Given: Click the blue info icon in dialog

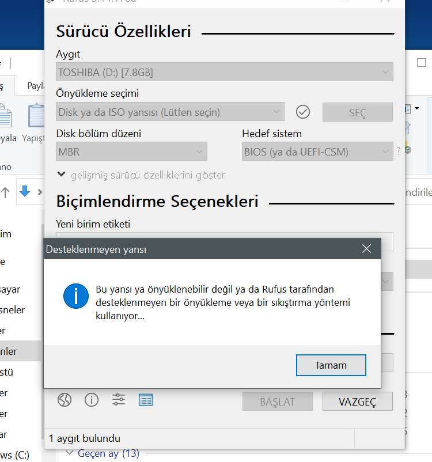Looking at the screenshot, I should (x=75, y=296).
